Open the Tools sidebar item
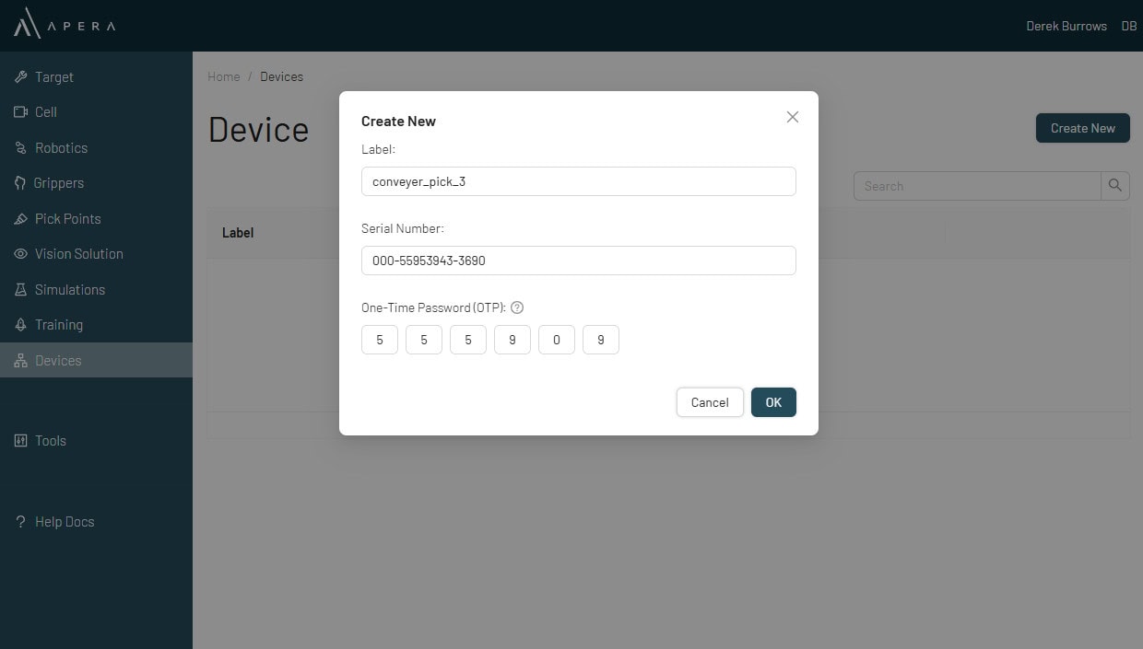This screenshot has height=649, width=1143. coord(51,441)
